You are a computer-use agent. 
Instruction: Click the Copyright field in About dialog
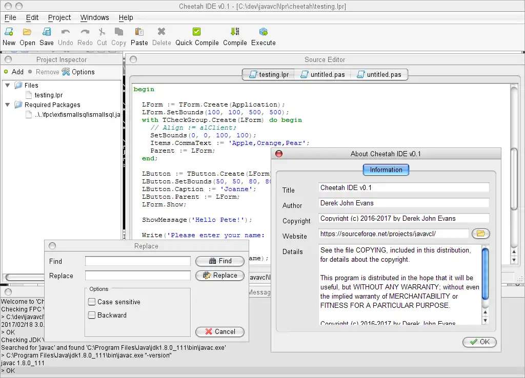click(x=404, y=218)
